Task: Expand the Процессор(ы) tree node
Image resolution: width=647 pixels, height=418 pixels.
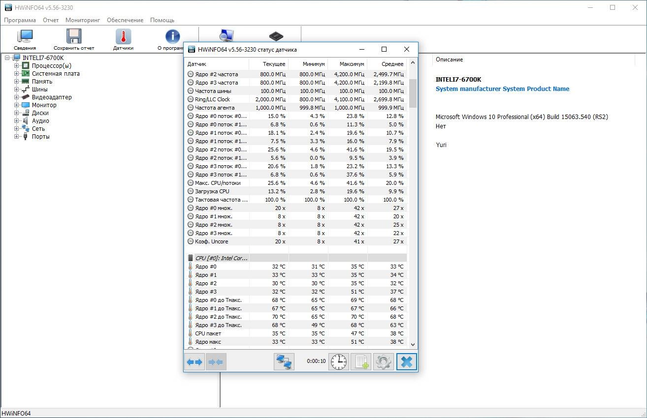Action: [17, 66]
